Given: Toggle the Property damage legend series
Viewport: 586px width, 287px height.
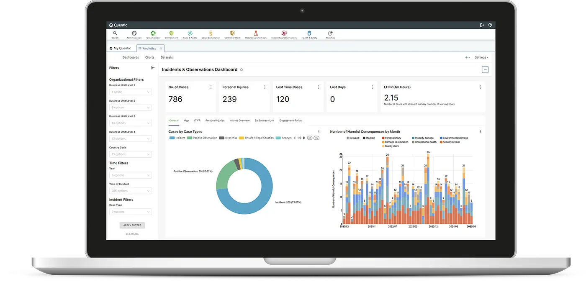Looking at the screenshot, I should (x=423, y=138).
